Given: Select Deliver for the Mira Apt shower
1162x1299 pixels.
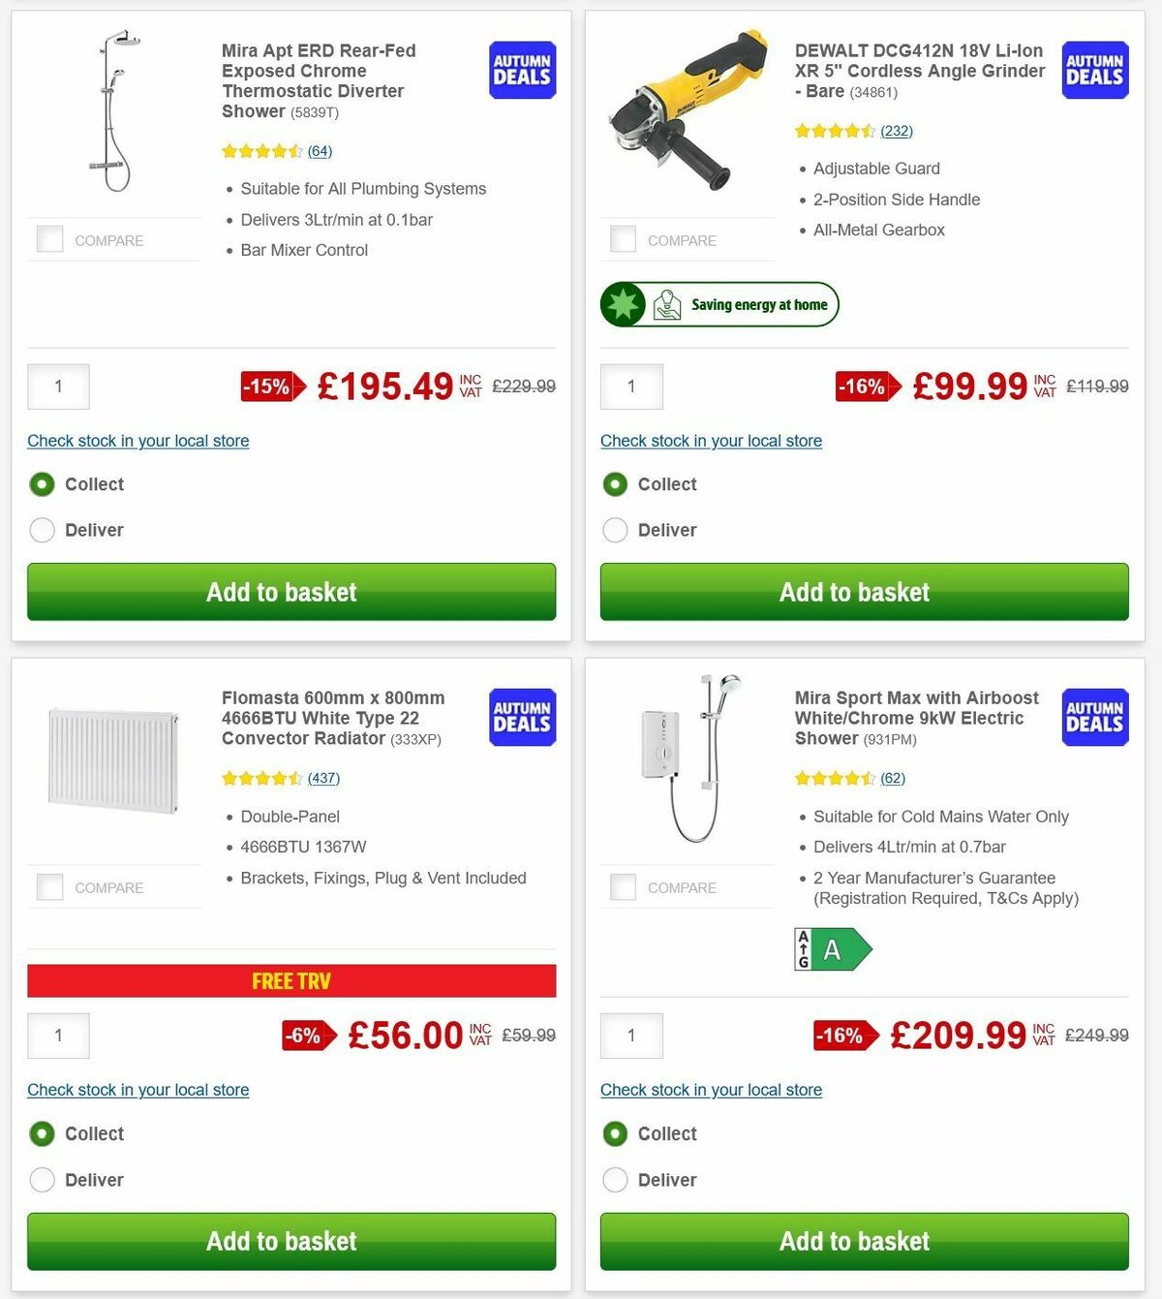Looking at the screenshot, I should tap(42, 530).
